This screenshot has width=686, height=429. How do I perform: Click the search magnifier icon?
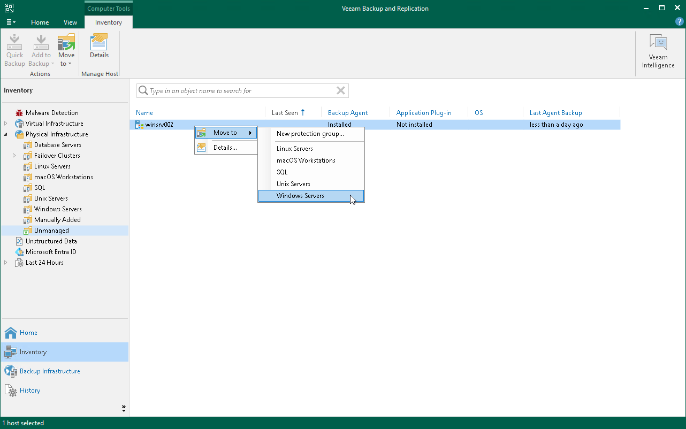tap(143, 91)
